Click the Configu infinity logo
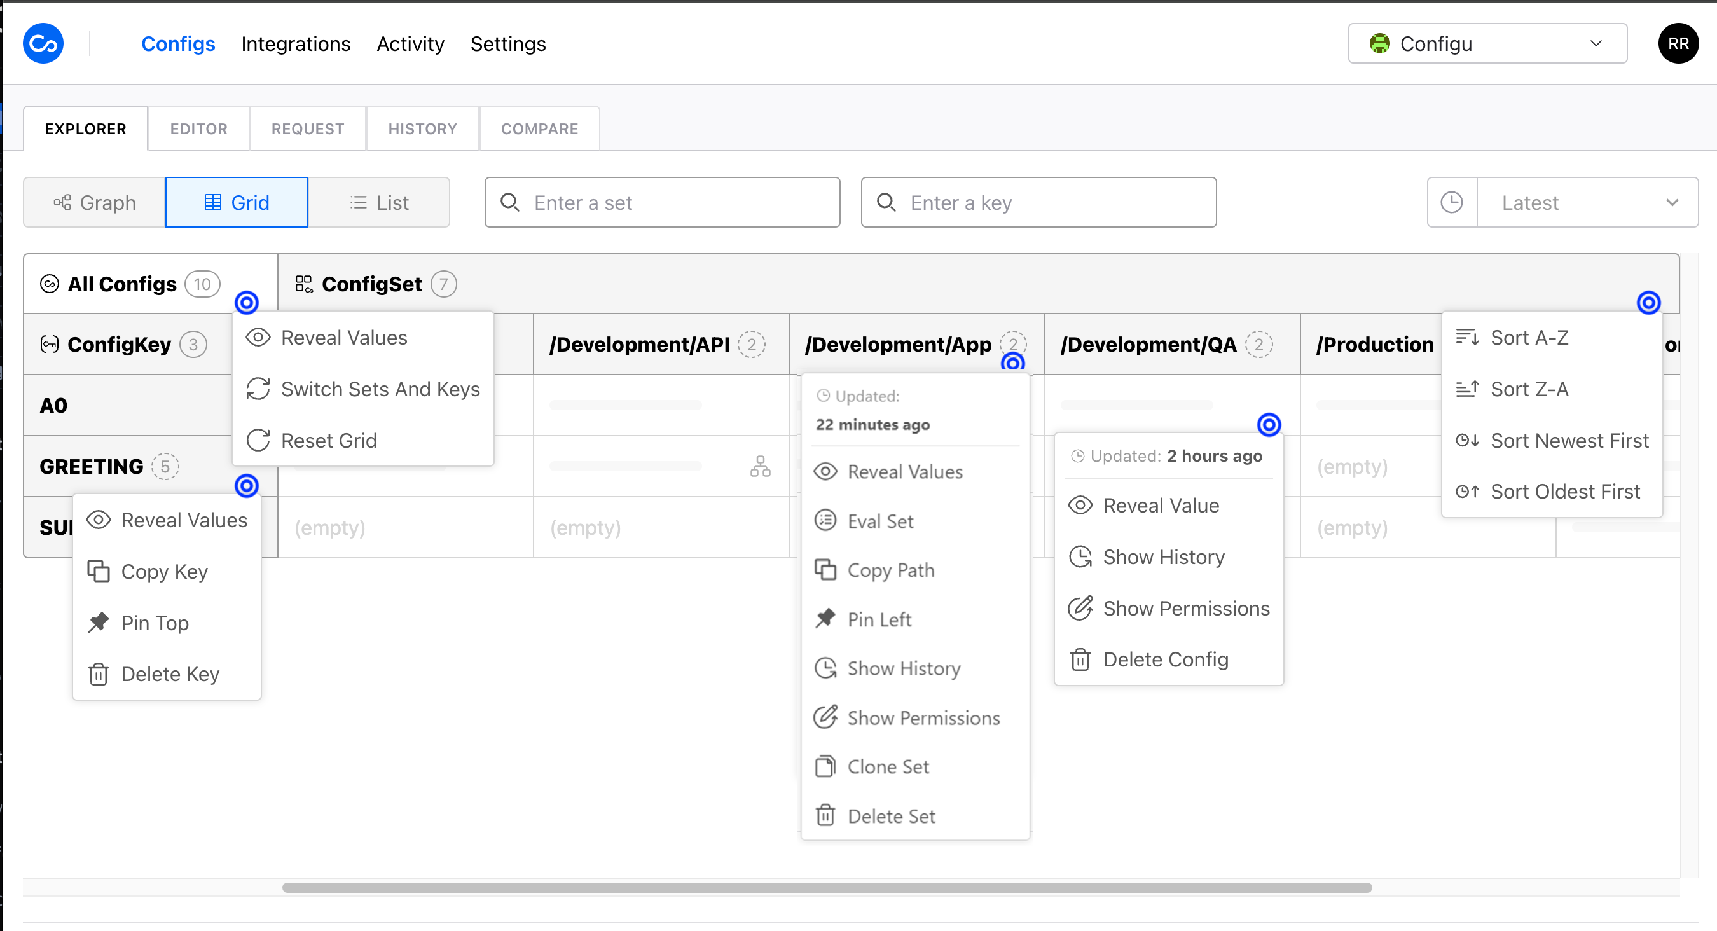Image resolution: width=1717 pixels, height=931 pixels. 43,44
